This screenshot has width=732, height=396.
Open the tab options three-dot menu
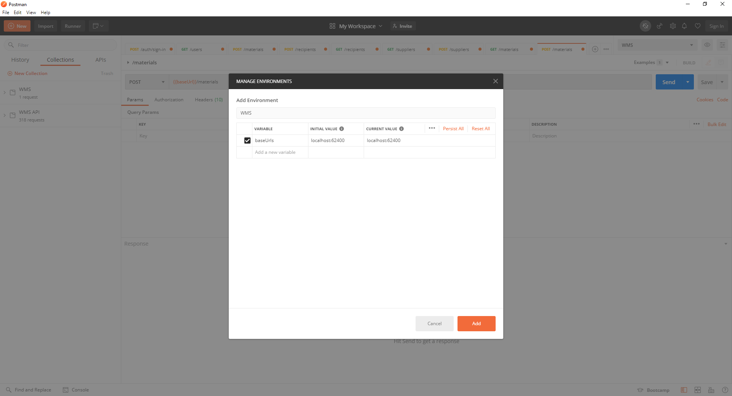(x=606, y=49)
